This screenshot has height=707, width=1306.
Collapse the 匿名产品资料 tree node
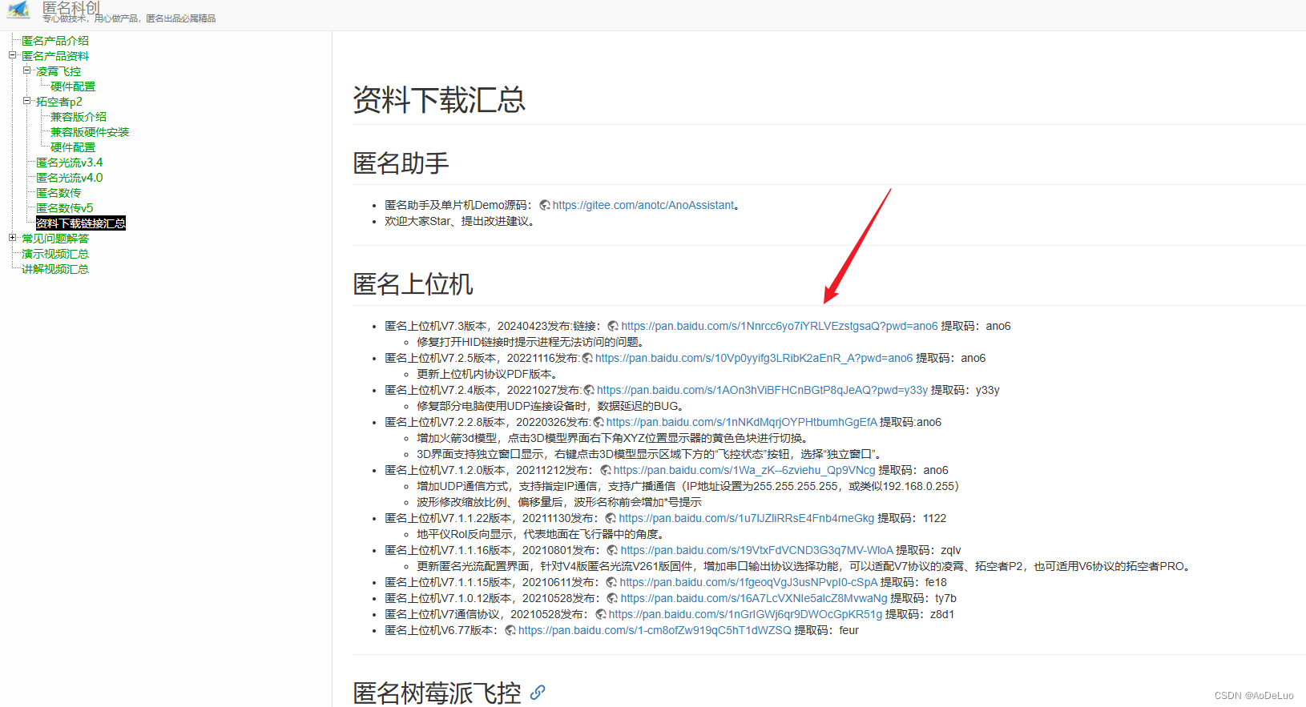(x=12, y=55)
